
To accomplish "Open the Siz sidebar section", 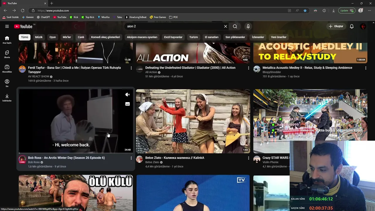I will (x=7, y=83).
